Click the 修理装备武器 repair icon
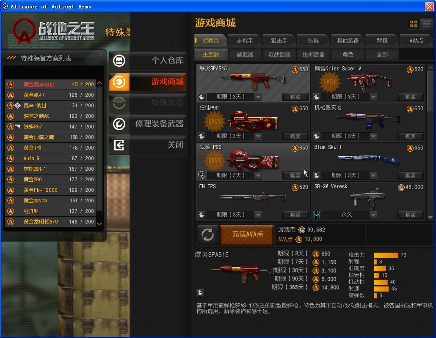This screenshot has height=338, width=436. point(119,124)
